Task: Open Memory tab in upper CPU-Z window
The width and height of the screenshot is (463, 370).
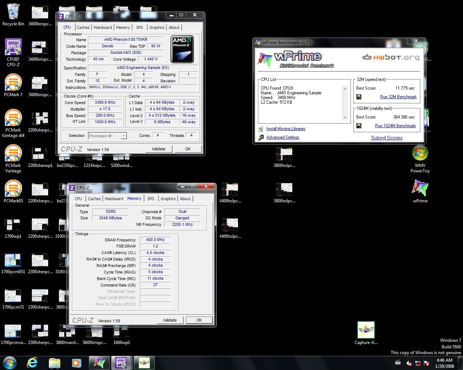Action: point(123,27)
